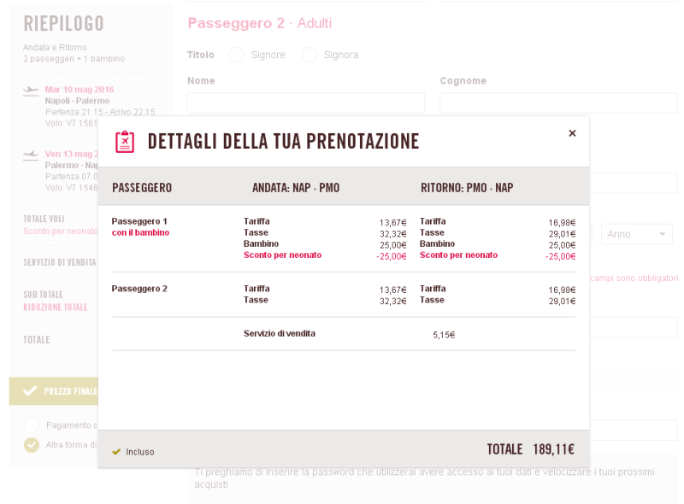
Task: Select the Signora title radio button
Action: 310,55
